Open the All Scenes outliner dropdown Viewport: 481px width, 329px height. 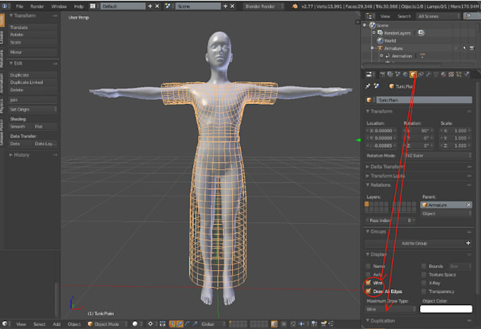pyautogui.click(x=439, y=16)
